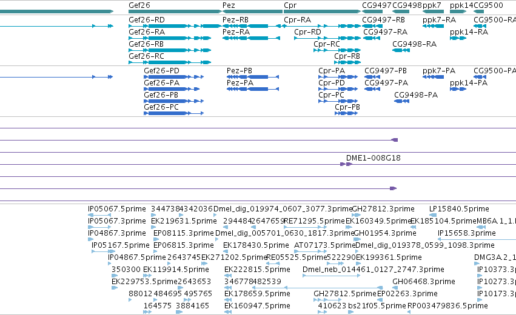Viewport: 516px width, 315px height.
Task: Click the EP02263.3prime EST label
Action: [407, 294]
